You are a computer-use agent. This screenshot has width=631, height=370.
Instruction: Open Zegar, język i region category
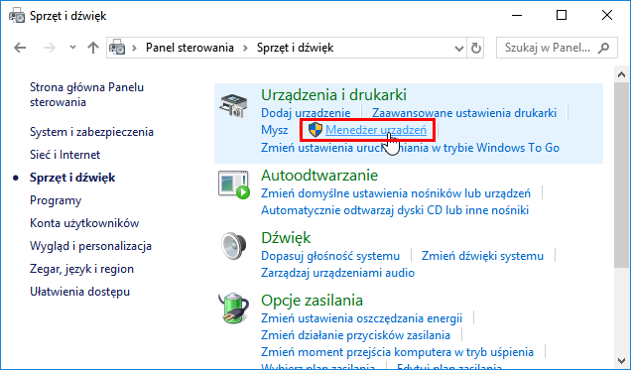click(x=81, y=269)
